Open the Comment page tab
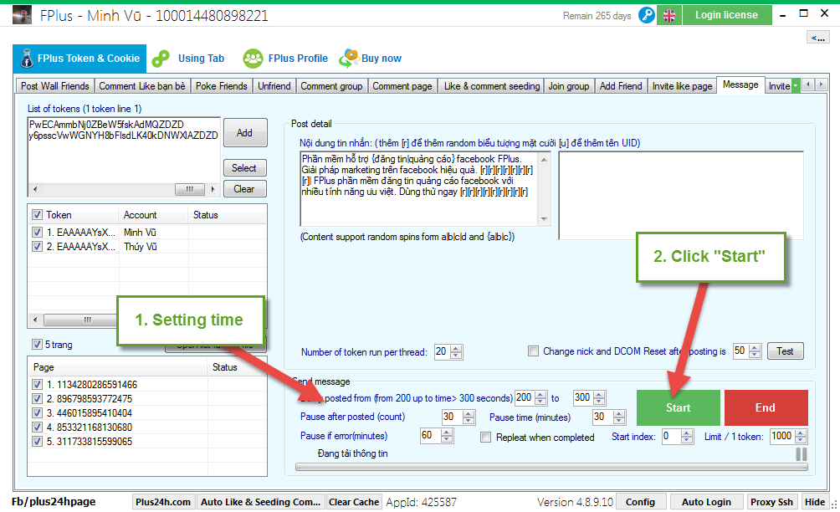Image resolution: width=840 pixels, height=512 pixels. (402, 85)
